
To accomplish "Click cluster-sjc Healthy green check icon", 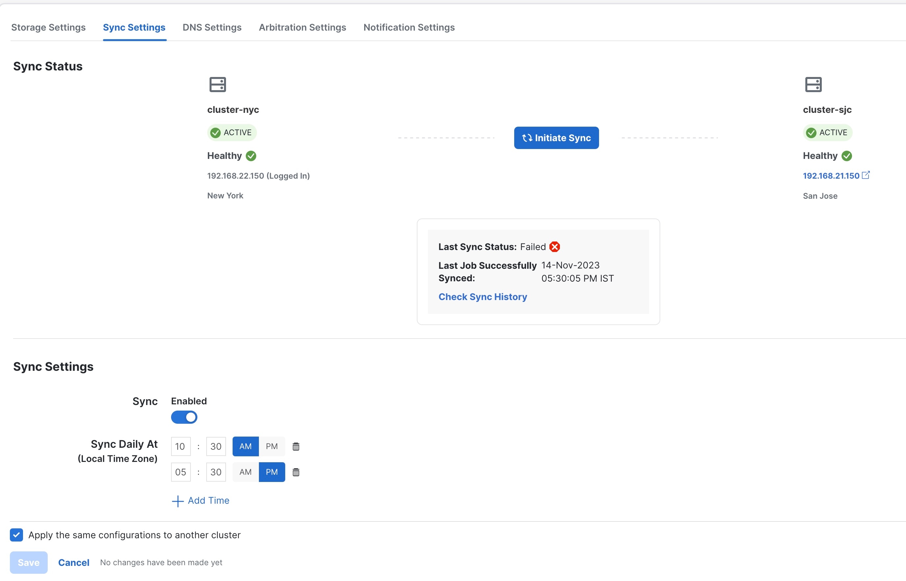I will 847,156.
